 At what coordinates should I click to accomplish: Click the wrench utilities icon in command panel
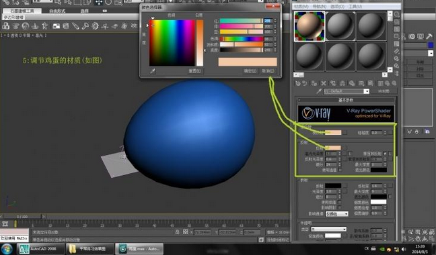429,37
